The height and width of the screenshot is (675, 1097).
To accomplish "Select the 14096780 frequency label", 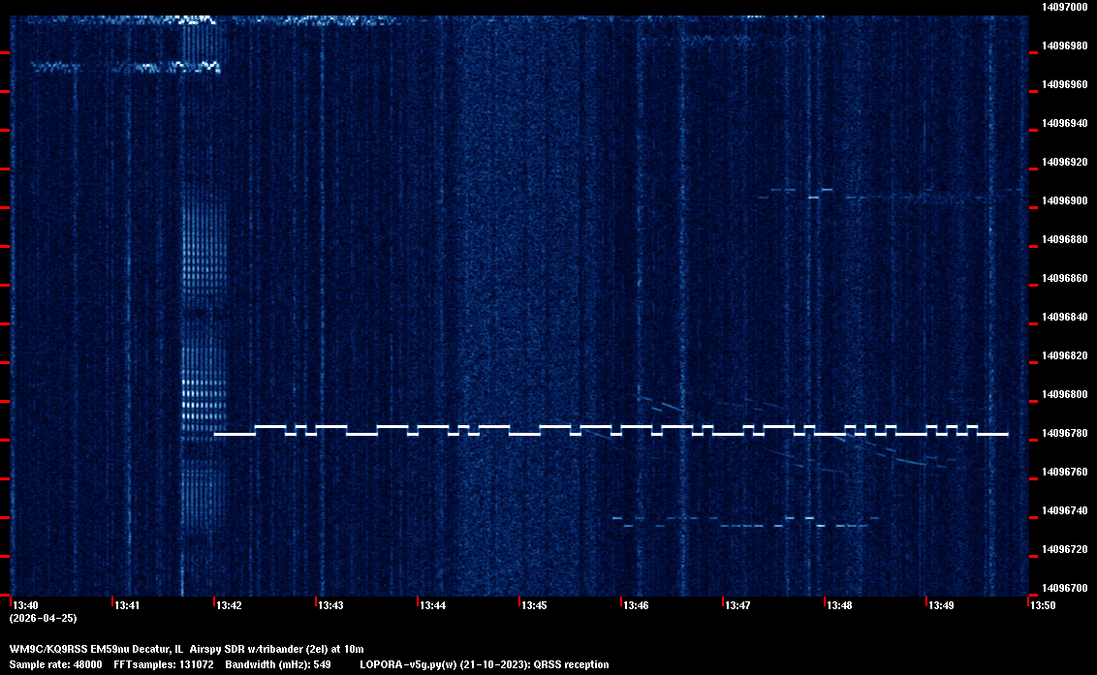I will click(x=1063, y=433).
